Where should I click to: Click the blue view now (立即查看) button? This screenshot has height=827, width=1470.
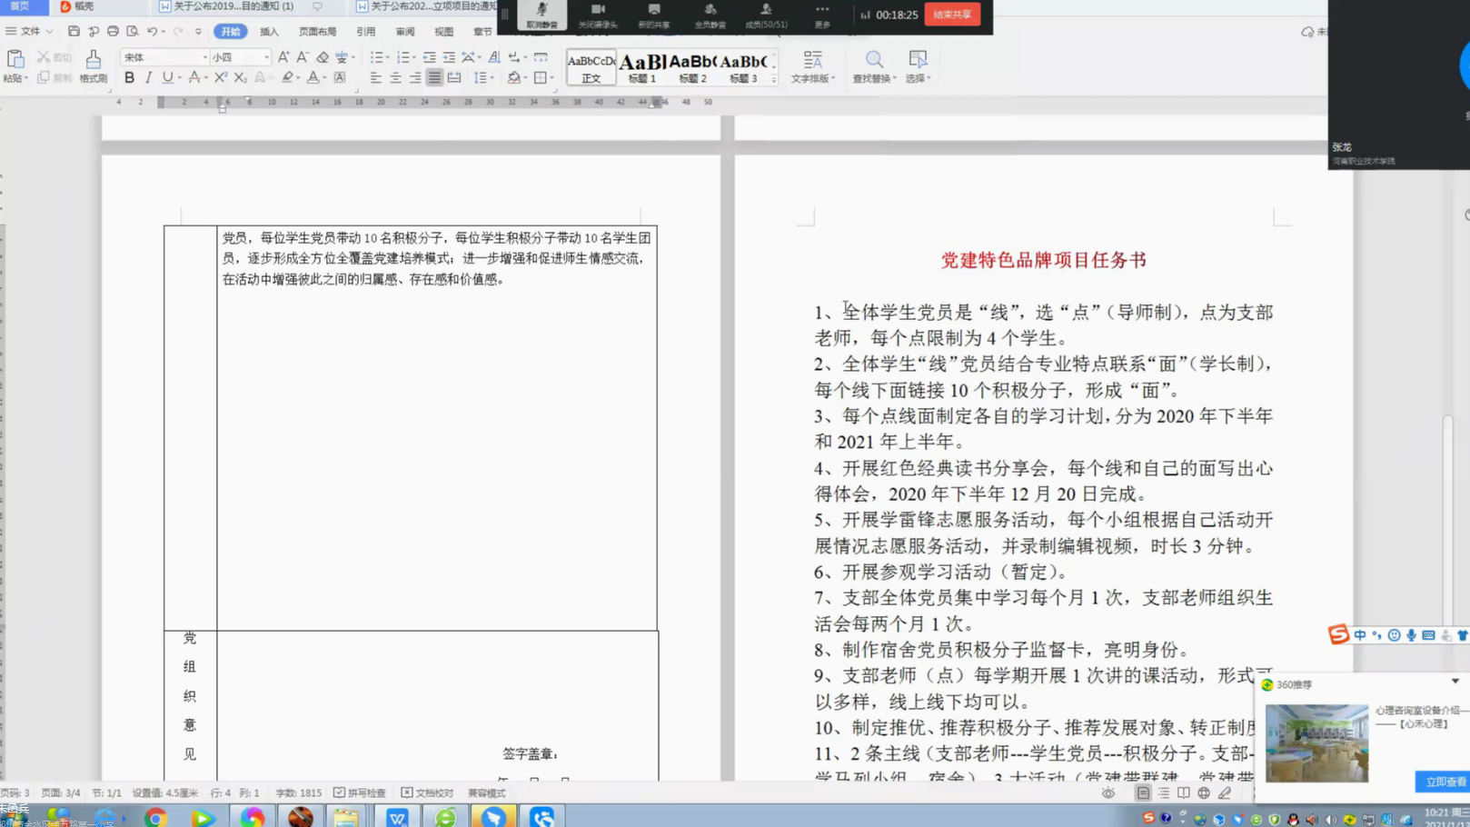[1443, 782]
